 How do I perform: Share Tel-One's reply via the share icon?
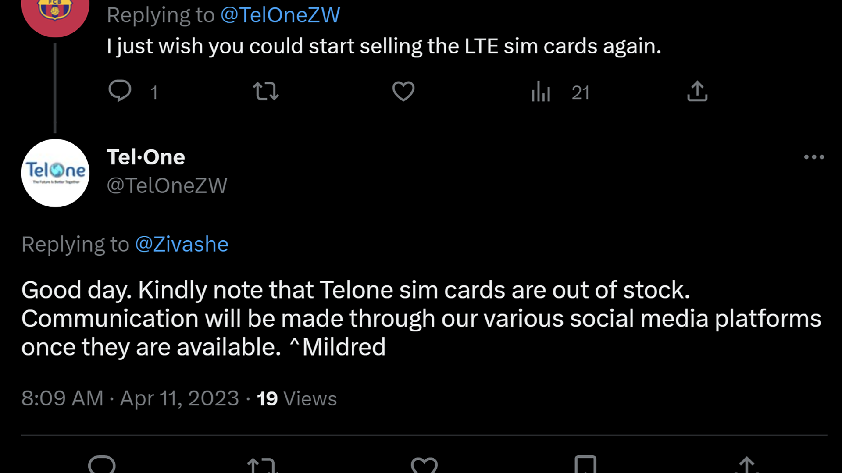(x=746, y=466)
